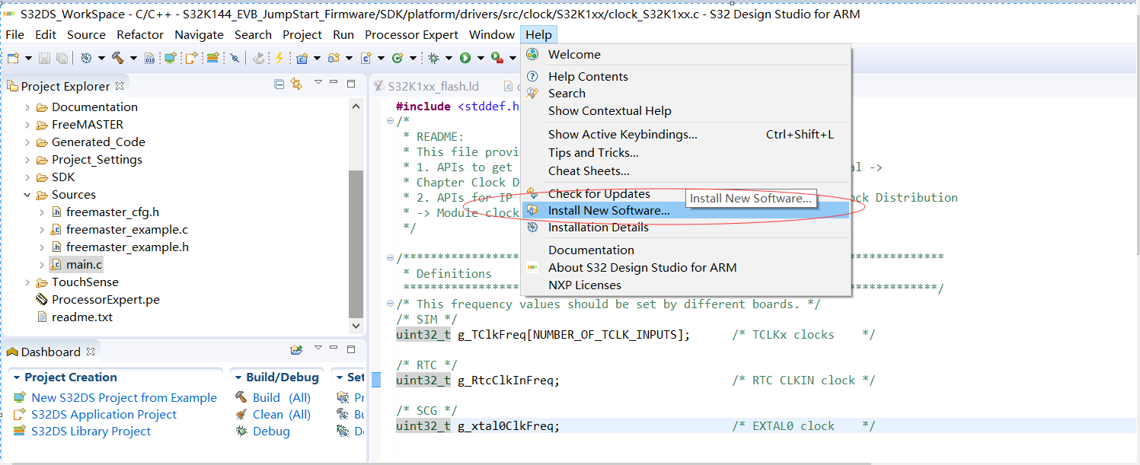Image resolution: width=1140 pixels, height=465 pixels.
Task: Click Collapse All in Project Explorer
Action: [279, 84]
